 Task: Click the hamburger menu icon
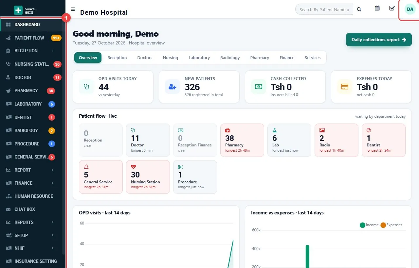(73, 9)
